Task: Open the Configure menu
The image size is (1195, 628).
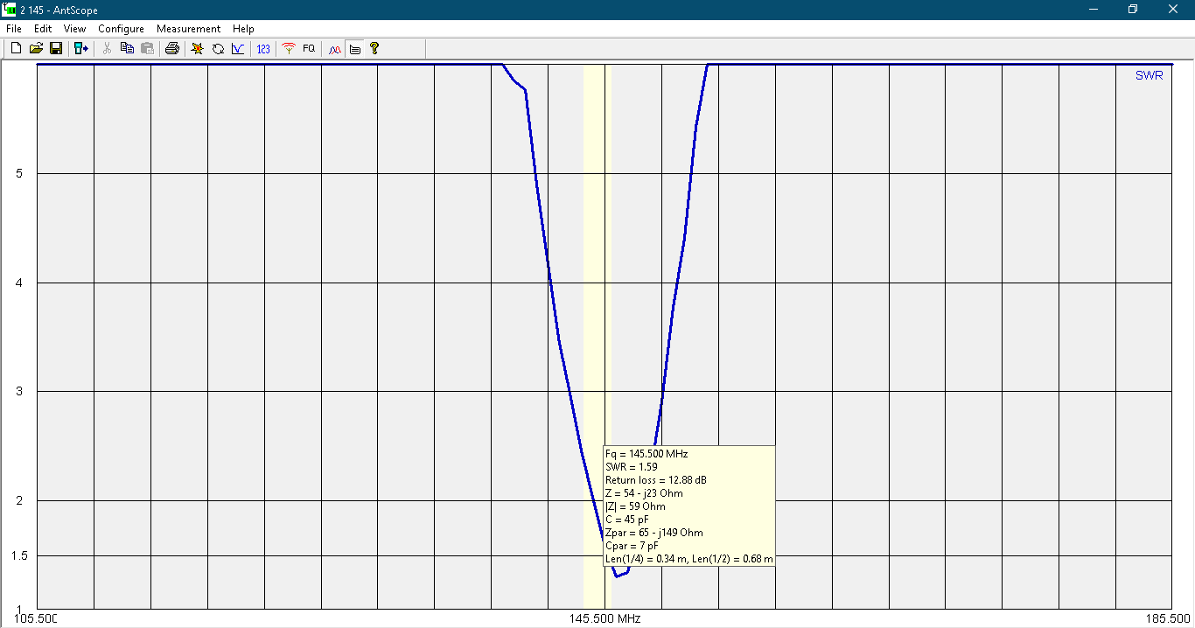Action: click(x=121, y=29)
